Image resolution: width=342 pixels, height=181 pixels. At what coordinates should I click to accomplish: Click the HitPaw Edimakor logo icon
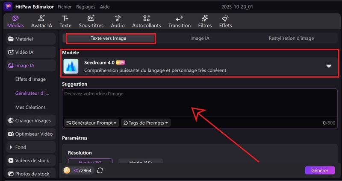pos(8,6)
